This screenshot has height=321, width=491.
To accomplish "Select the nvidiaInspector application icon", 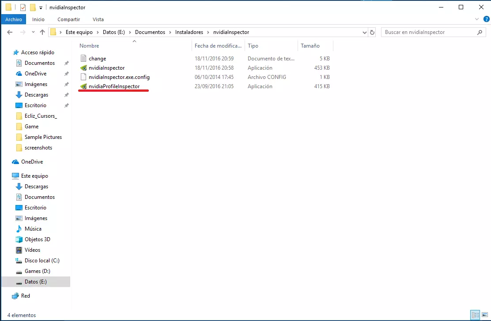I will (x=83, y=68).
